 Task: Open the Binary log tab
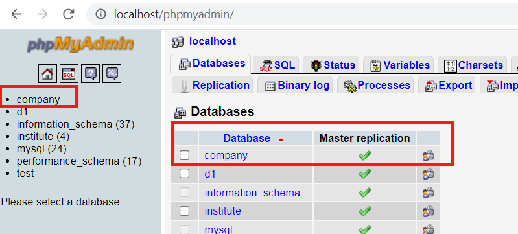tap(296, 85)
